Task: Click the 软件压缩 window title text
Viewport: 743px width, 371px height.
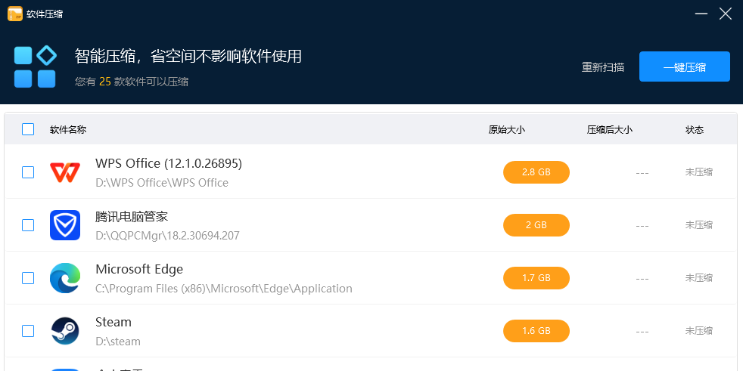Action: (x=45, y=14)
